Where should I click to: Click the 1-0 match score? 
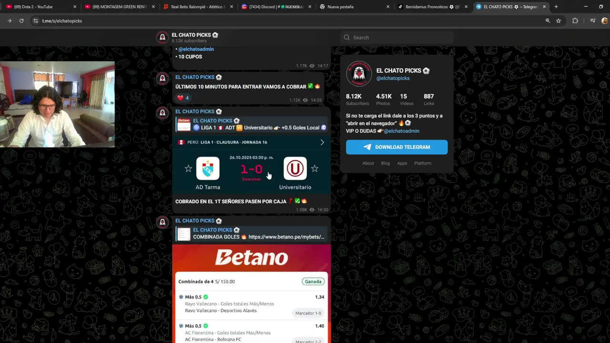pyautogui.click(x=252, y=169)
